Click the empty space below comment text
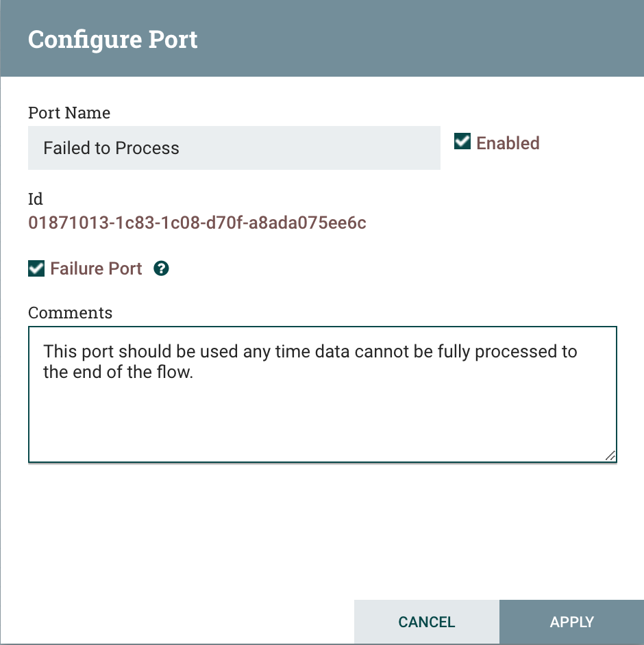 pyautogui.click(x=322, y=425)
